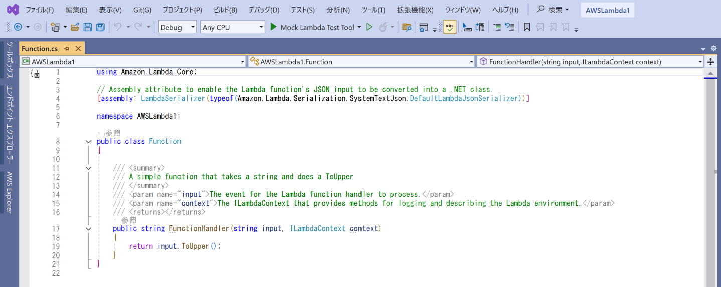Open the テスト(S) menu
721x287 pixels.
[x=303, y=10]
